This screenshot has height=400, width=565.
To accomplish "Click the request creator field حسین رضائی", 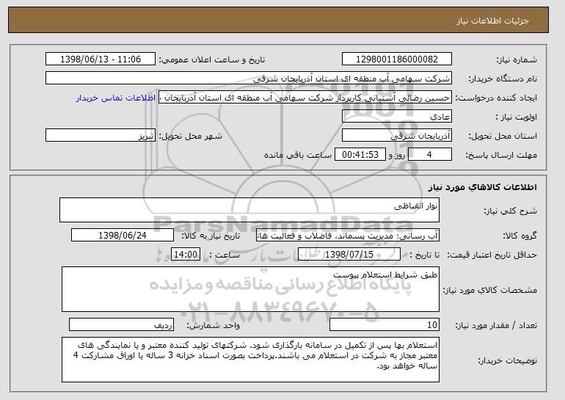I will click(305, 98).
